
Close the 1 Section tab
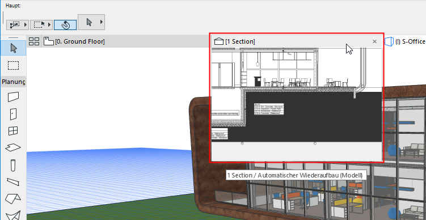(374, 41)
